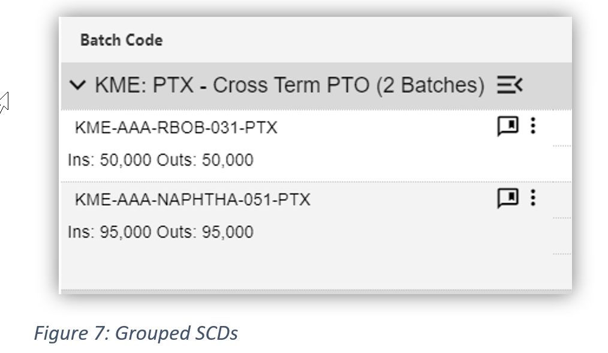Click the "(2 Batches)" count label
The image size is (608, 353).
tap(430, 85)
